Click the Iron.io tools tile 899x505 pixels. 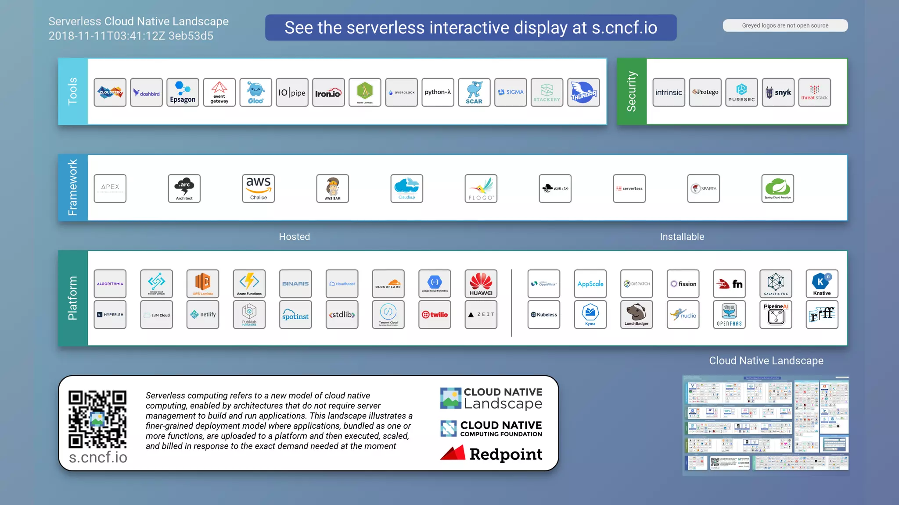pyautogui.click(x=328, y=92)
